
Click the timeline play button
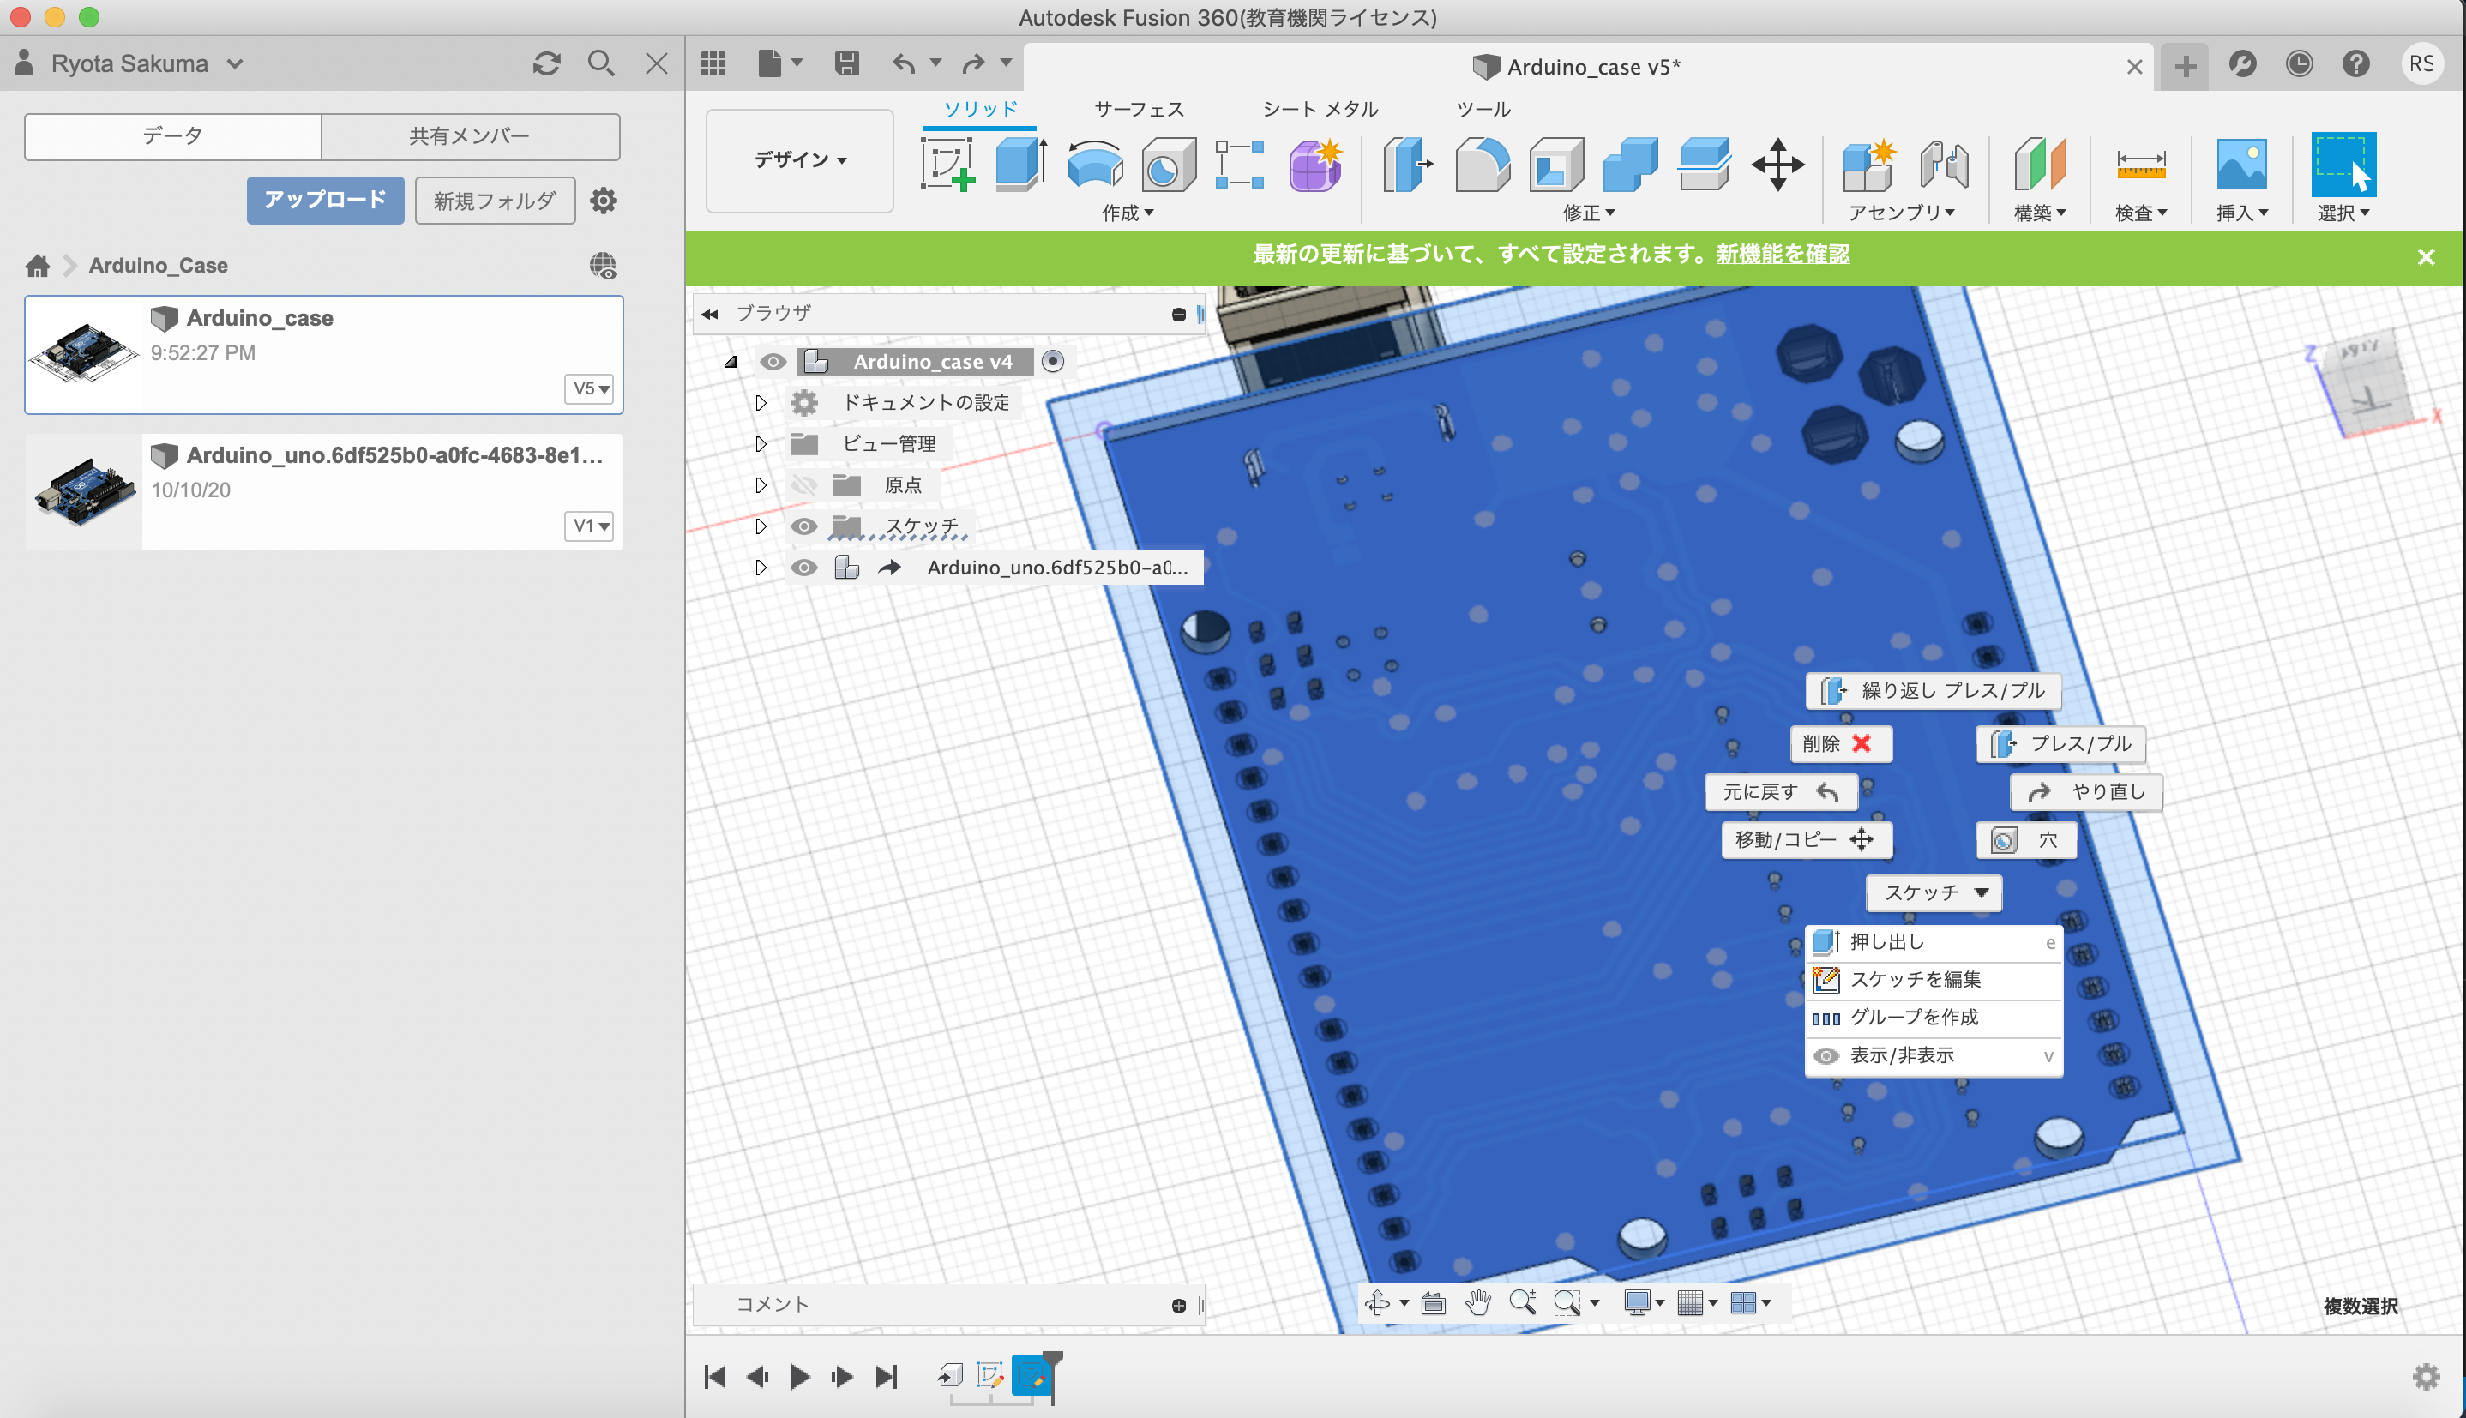pos(800,1376)
